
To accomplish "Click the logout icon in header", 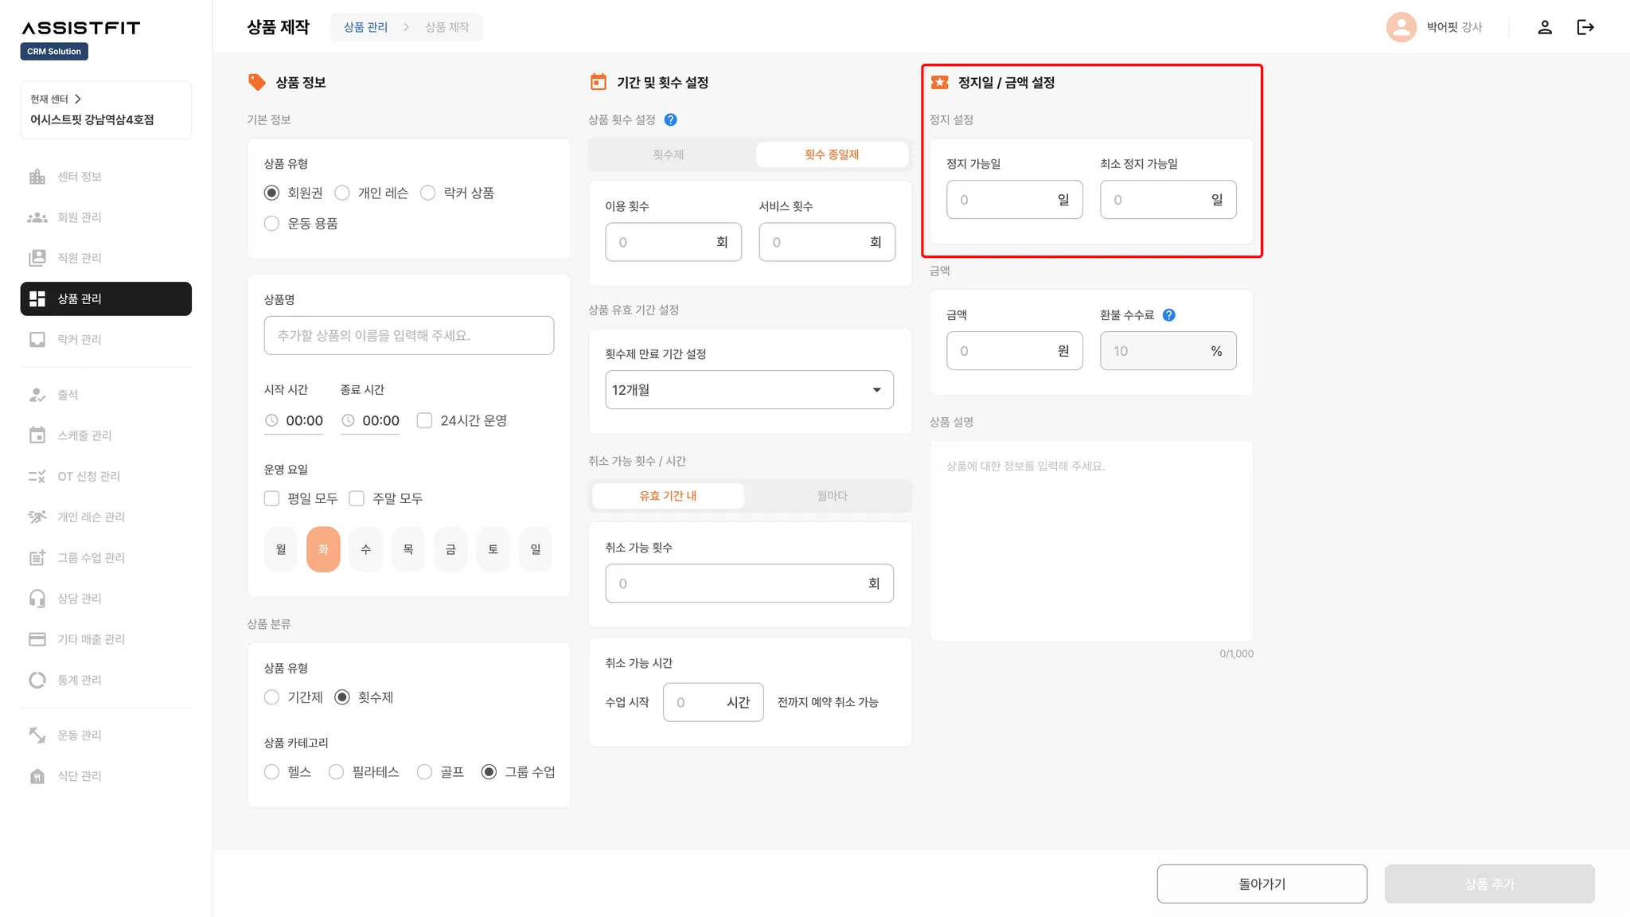I will pos(1585,27).
